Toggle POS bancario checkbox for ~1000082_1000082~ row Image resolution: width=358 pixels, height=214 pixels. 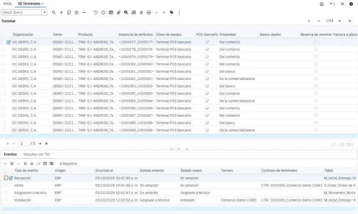coord(207,78)
